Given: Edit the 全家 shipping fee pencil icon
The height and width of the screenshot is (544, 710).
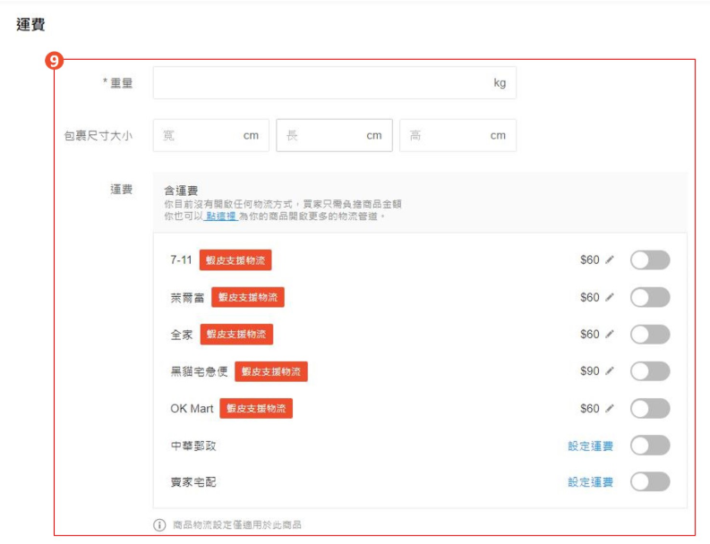Looking at the screenshot, I should click(x=610, y=334).
